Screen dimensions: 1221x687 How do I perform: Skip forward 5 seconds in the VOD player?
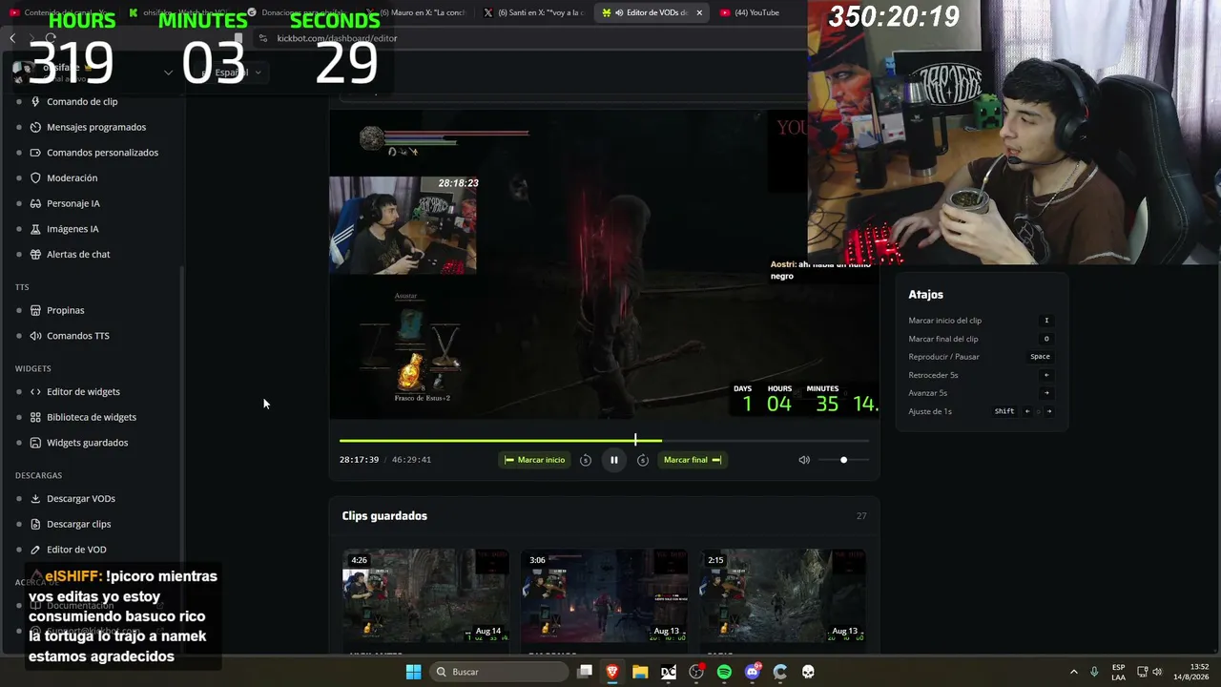643,460
